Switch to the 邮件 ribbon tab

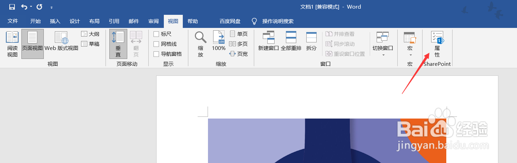coord(133,21)
